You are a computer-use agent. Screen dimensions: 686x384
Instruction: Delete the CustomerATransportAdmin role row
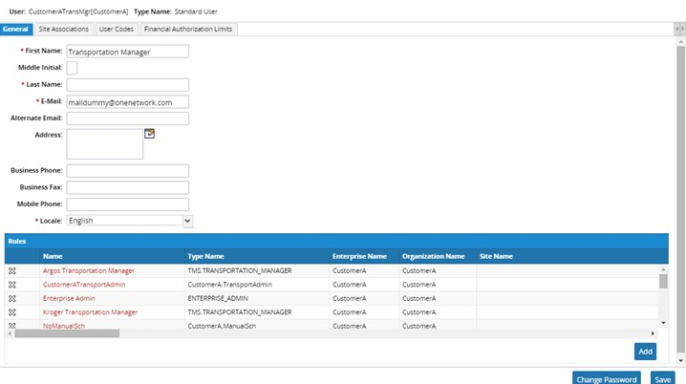12,285
